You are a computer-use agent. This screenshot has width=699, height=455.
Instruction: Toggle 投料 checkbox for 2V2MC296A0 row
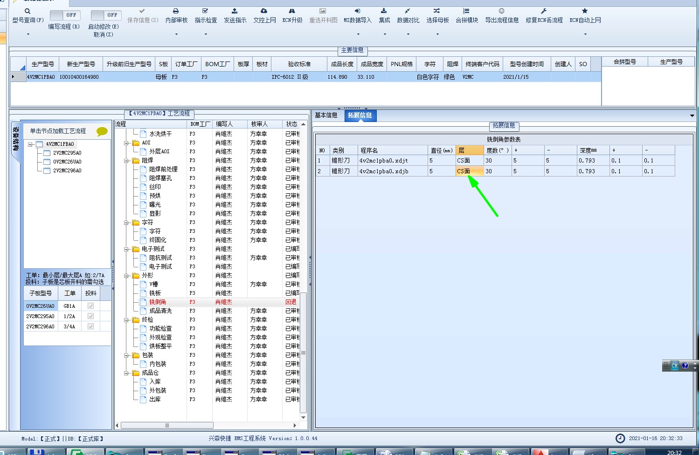tap(90, 326)
